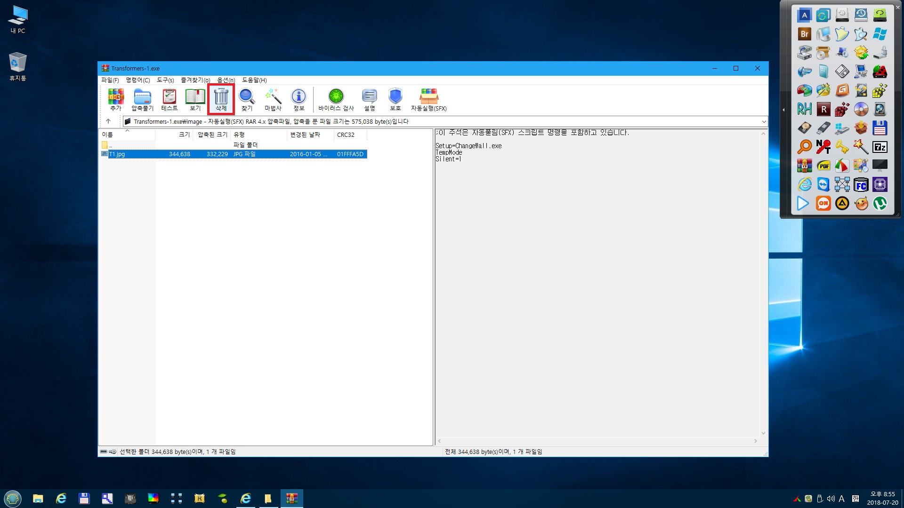This screenshot has width=904, height=508.
Task: Click the Extract (압축풀기) toolbar icon
Action: tap(142, 100)
